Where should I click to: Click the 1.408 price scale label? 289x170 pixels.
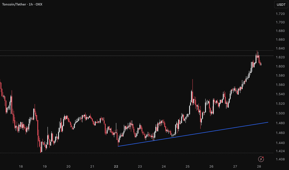pyautogui.click(x=280, y=159)
